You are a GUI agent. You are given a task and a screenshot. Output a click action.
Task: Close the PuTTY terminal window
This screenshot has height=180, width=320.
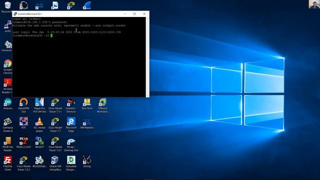point(144,14)
